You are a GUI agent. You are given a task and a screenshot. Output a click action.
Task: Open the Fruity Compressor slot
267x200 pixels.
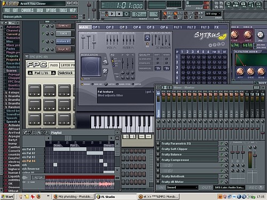tap(189, 160)
